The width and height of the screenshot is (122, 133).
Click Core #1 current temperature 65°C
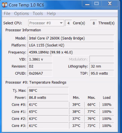coord(48,112)
